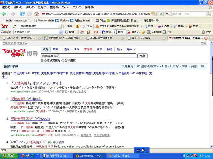Open the 檢視 (V) menu
The image size is (213, 159).
click(30, 7)
